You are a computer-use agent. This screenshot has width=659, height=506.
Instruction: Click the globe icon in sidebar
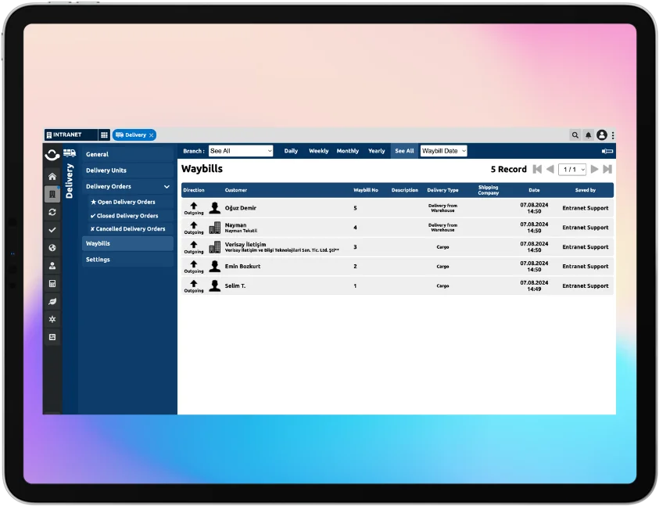[x=52, y=248]
